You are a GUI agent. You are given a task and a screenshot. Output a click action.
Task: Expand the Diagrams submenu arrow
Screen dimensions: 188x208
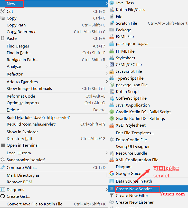click(x=107, y=190)
